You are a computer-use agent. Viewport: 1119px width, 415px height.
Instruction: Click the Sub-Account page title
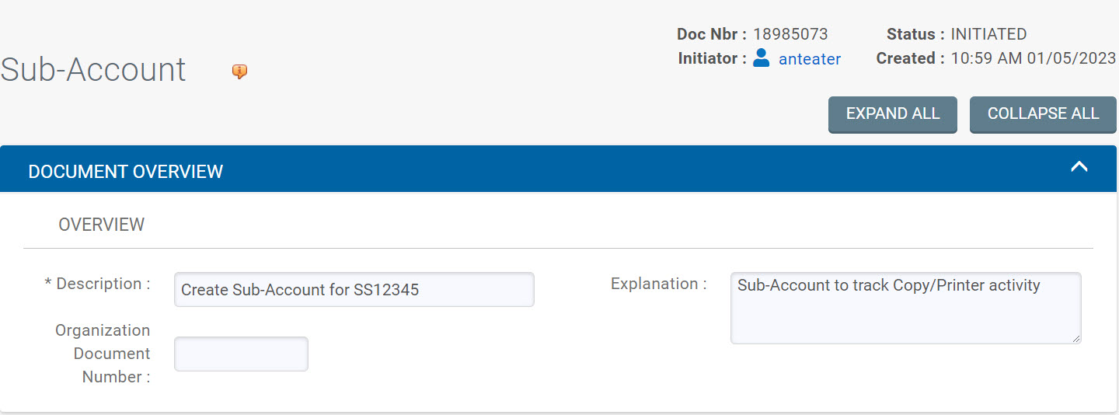click(x=93, y=69)
